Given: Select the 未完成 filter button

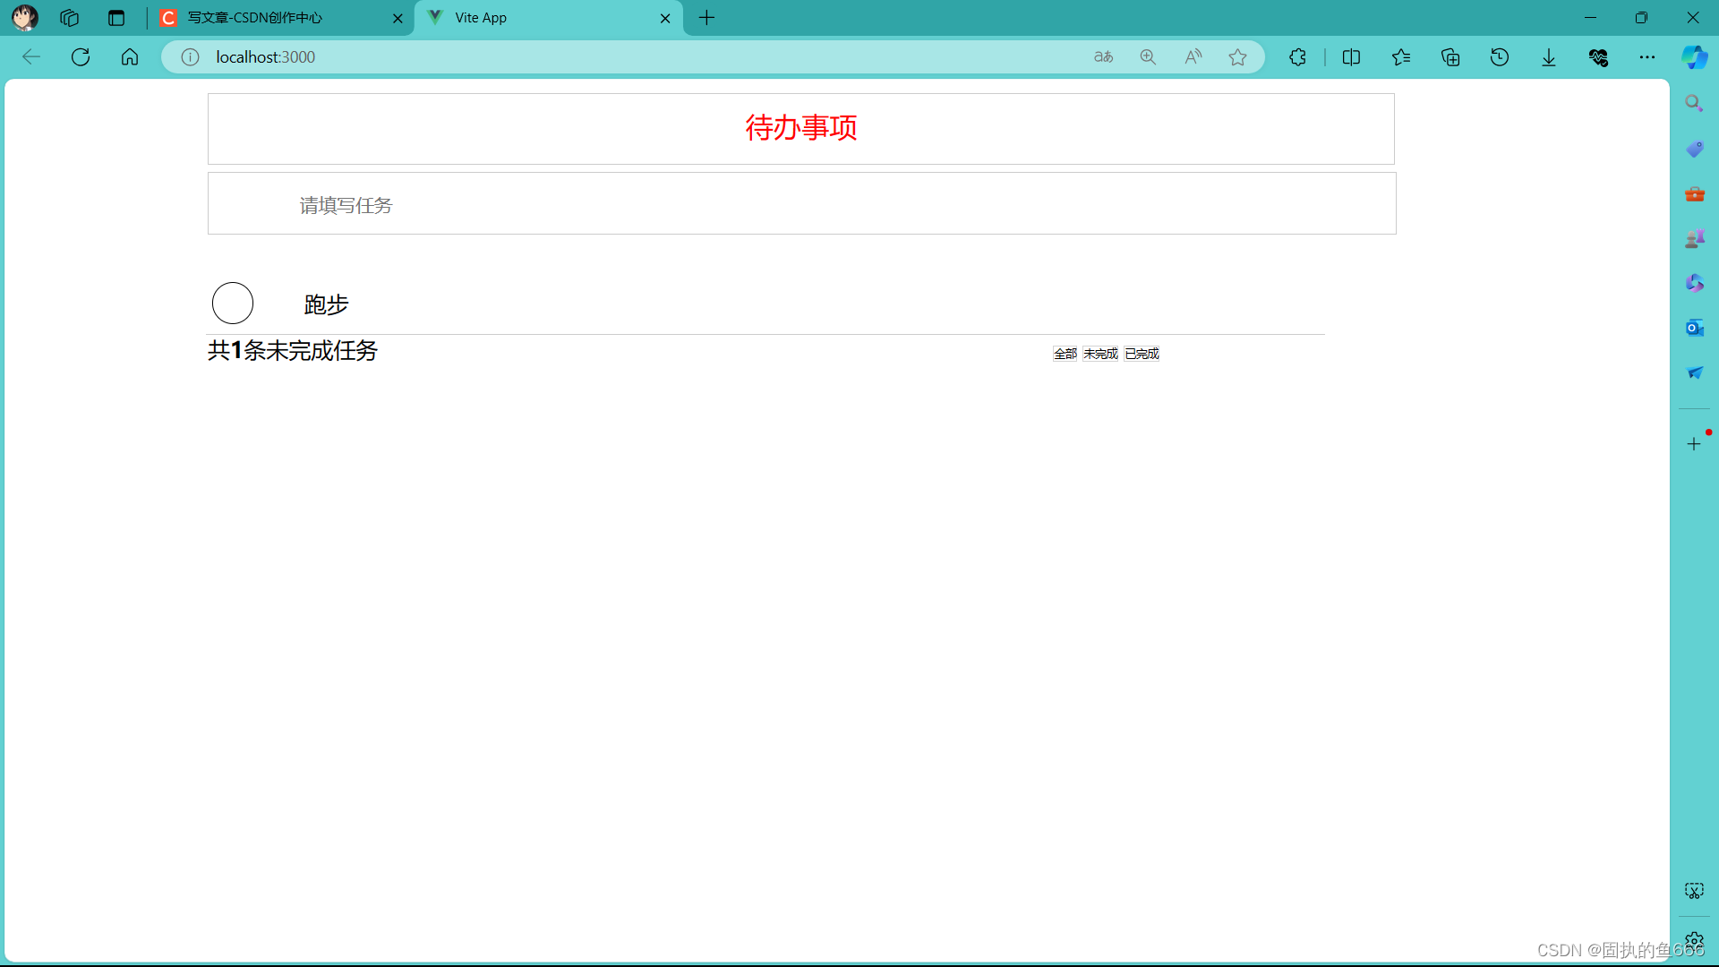Looking at the screenshot, I should point(1100,354).
